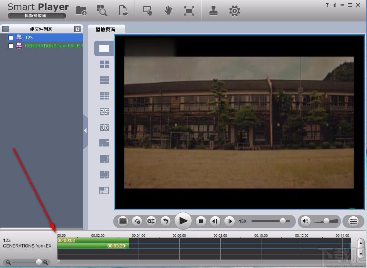Open the file search magnifier tool
The image size is (367, 268).
tap(102, 11)
